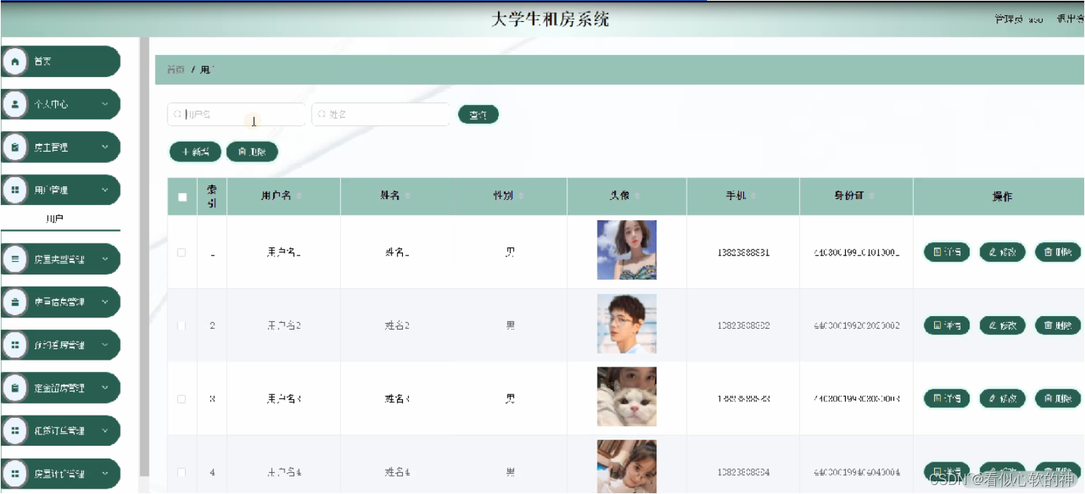Click the 管理员 account label at top right

point(1019,20)
